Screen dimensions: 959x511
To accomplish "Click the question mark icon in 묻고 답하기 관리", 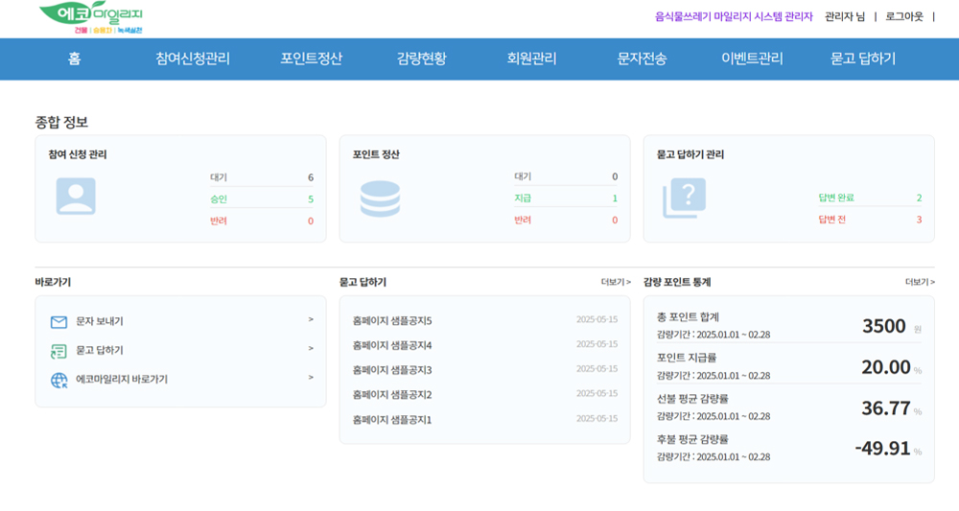I will 684,198.
